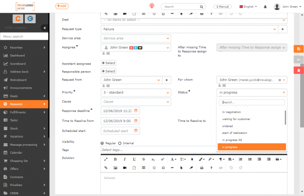304x196 pixels.
Task: Open Tasks in sidebar
Action: pos(14,120)
